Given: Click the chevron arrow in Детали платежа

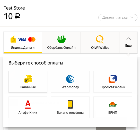Looking at the screenshot, I should click(132, 18).
